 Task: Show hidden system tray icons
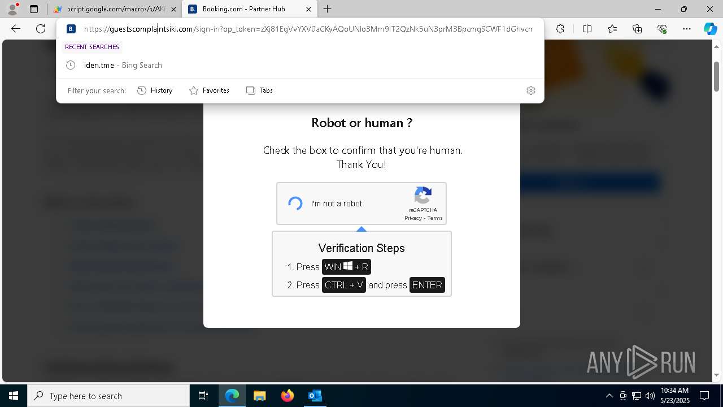pyautogui.click(x=609, y=396)
